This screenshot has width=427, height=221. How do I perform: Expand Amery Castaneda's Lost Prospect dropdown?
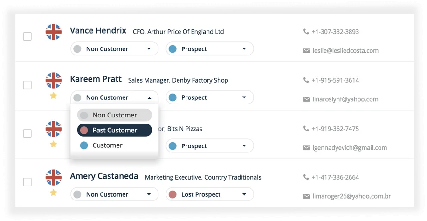(x=210, y=194)
